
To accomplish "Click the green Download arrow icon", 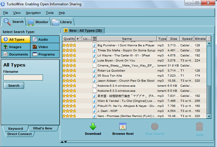I will pos(93,127).
